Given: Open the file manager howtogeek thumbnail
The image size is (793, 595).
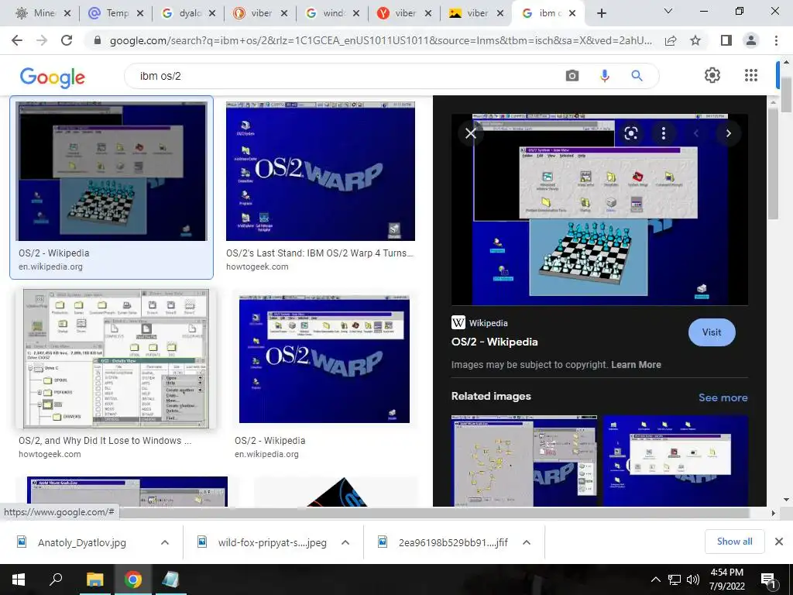Looking at the screenshot, I should 116,359.
